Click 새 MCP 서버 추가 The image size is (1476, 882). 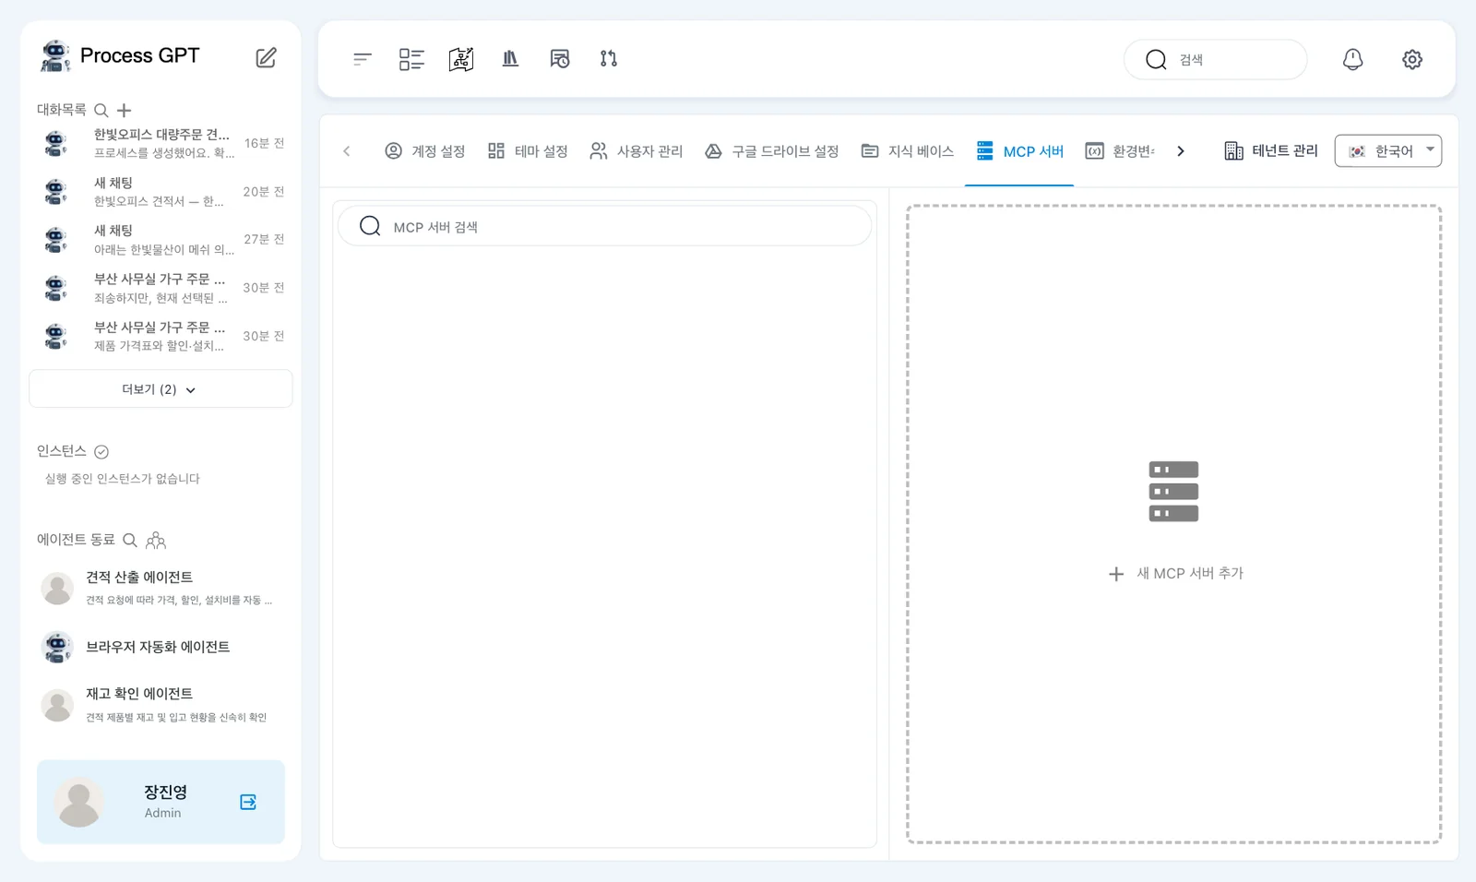1175,574
